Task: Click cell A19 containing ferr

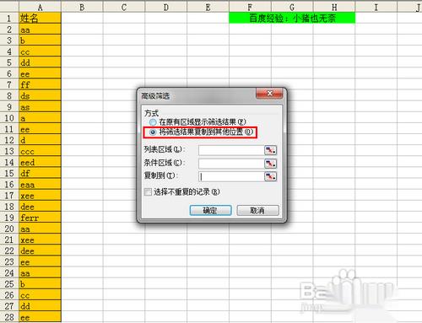Action: click(x=40, y=218)
